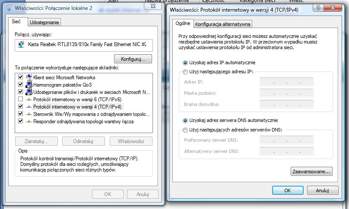Click the help question mark button in TCP/IPv4 window

pos(318,8)
